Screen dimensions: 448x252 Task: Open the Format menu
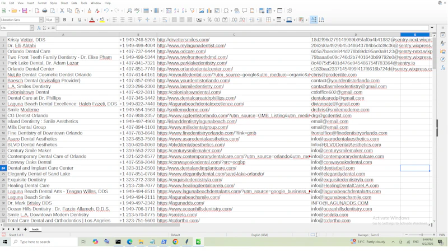(x=42, y=3)
